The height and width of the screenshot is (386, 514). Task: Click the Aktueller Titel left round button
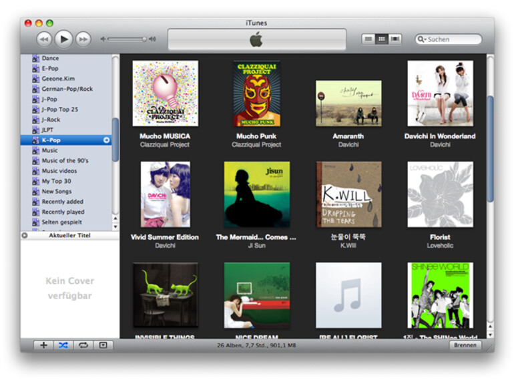point(25,236)
